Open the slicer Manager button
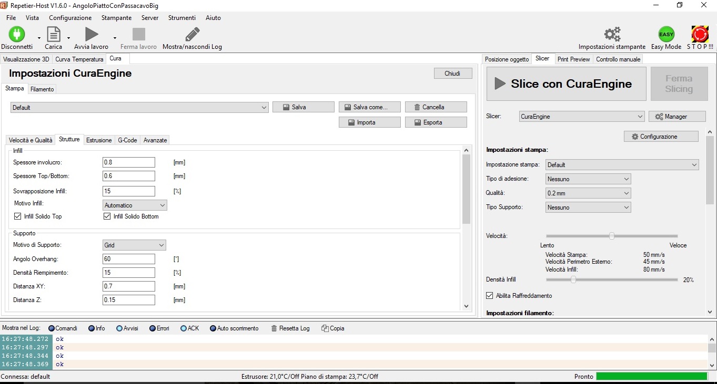 676,117
